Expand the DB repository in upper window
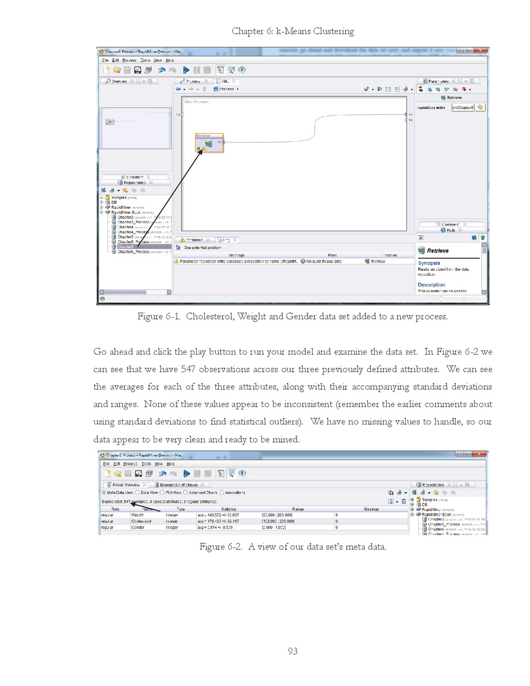Screen dimensions: 530x686 [101, 202]
